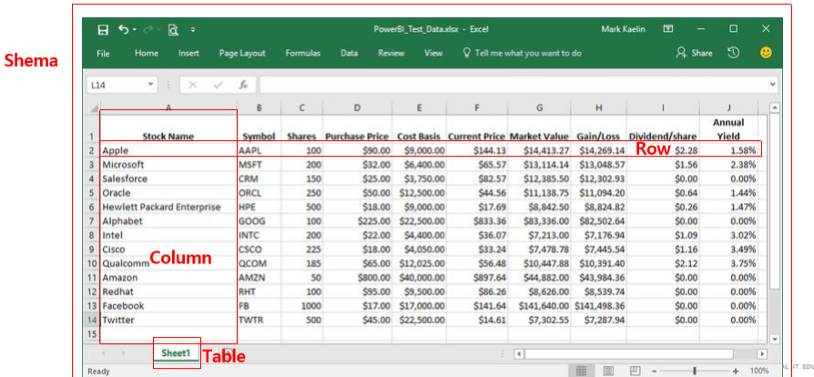The image size is (814, 377).
Task: Click the TWTR symbol cell
Action: click(x=259, y=320)
